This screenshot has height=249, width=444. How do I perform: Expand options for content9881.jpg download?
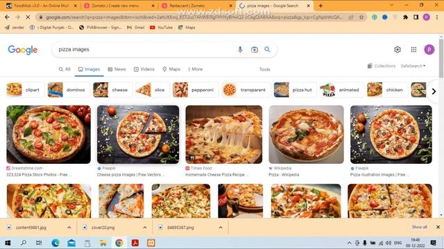point(69,228)
